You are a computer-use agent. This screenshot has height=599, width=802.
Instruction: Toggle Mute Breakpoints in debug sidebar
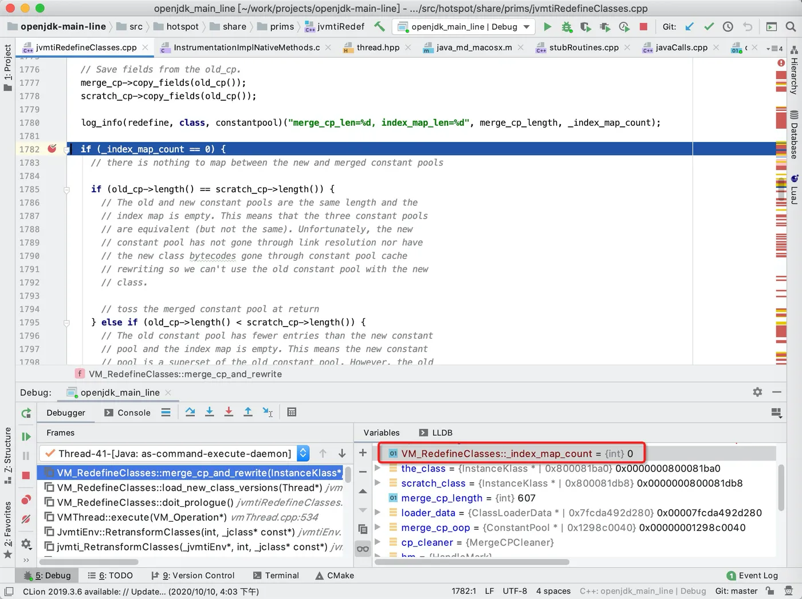[x=26, y=519]
